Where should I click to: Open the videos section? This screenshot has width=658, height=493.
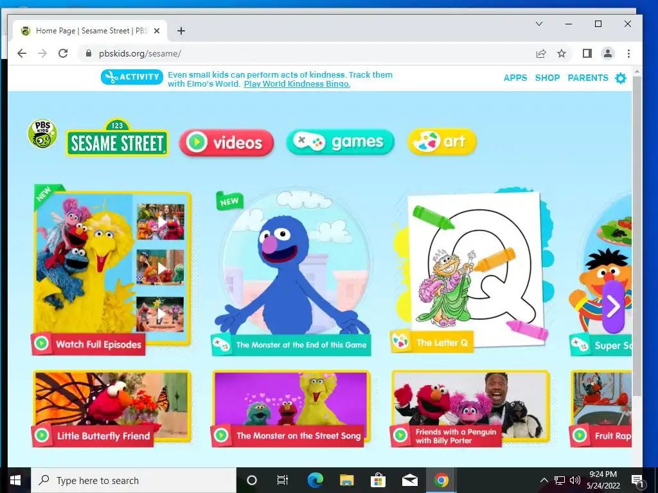pos(227,143)
